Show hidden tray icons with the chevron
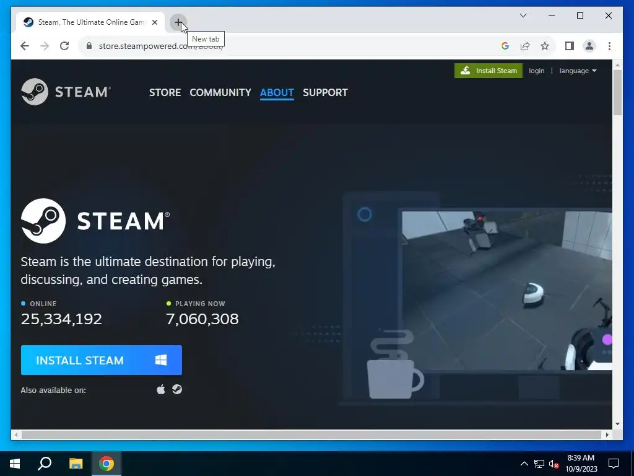 coord(524,464)
